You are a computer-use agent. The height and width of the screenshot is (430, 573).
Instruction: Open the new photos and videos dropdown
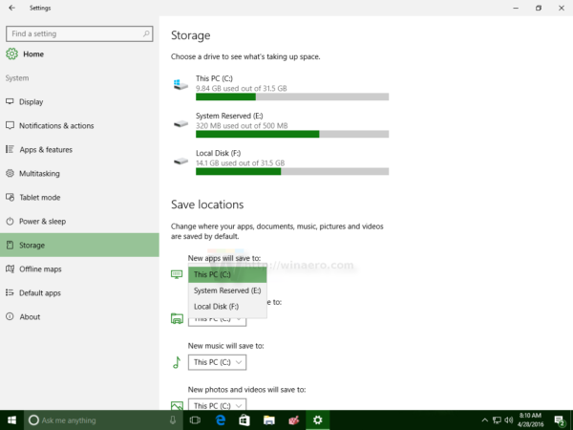point(217,404)
